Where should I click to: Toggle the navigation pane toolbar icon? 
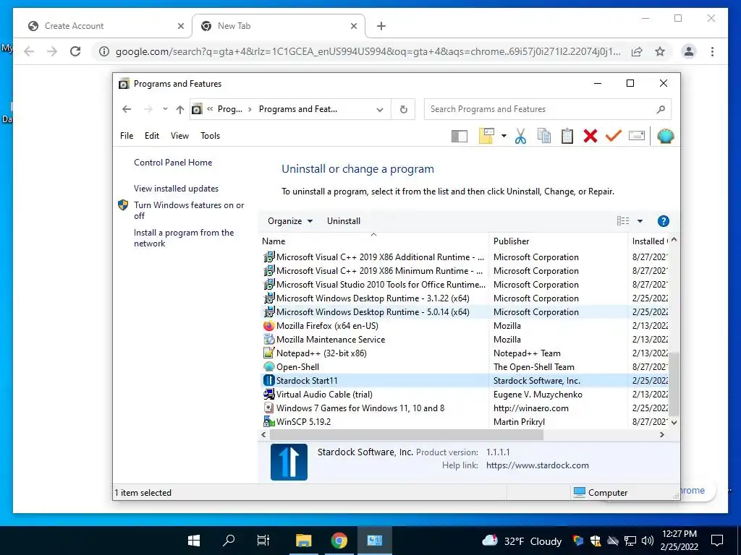pyautogui.click(x=459, y=137)
